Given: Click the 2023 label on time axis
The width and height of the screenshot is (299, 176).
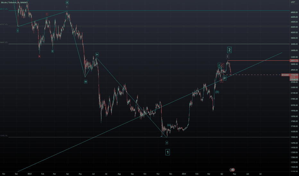Looking at the screenshot, I should 184,174.
